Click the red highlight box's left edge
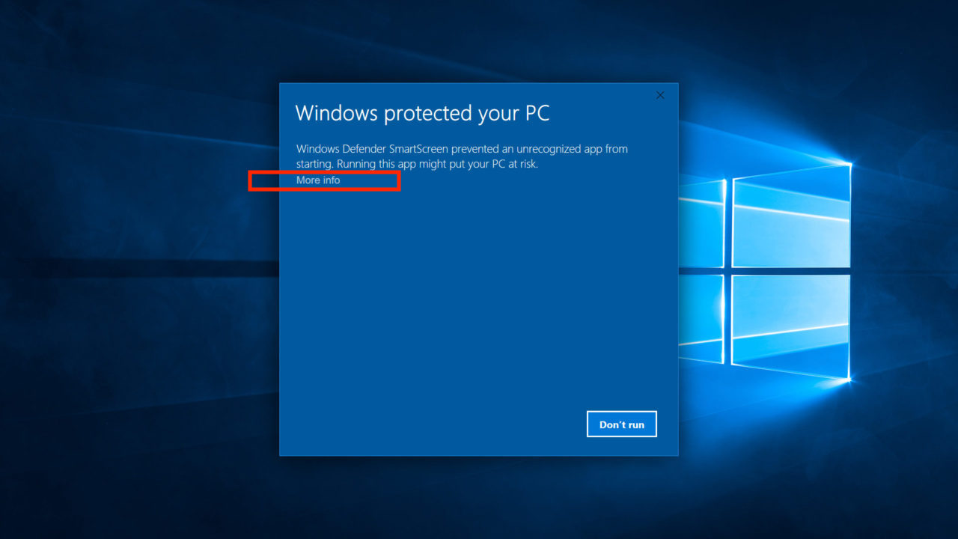The height and width of the screenshot is (539, 958). pos(250,180)
